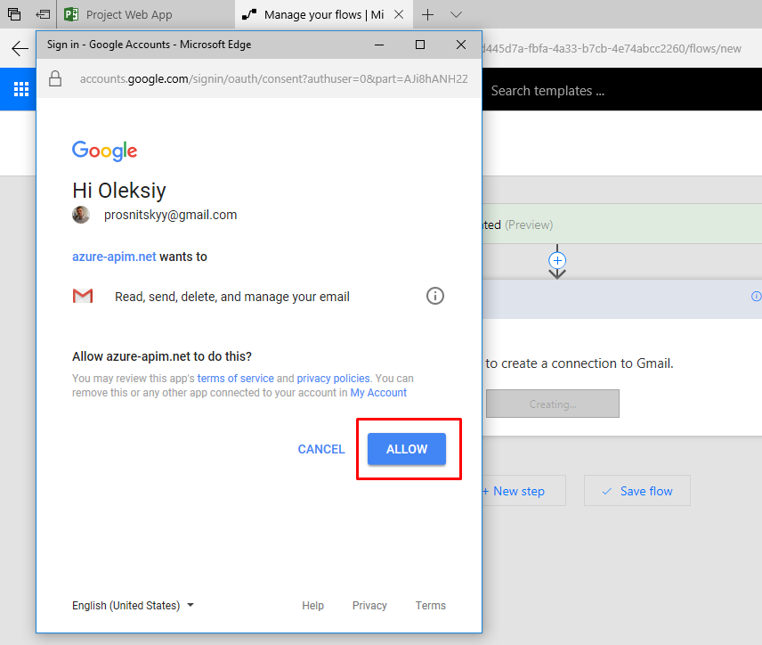
Task: Close the Manage your flows tab
Action: (399, 14)
